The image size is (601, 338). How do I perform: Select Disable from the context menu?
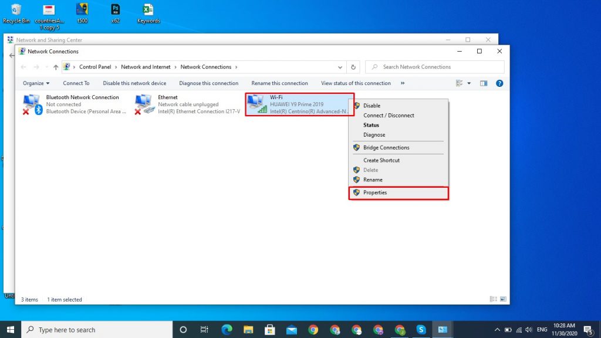pyautogui.click(x=372, y=106)
